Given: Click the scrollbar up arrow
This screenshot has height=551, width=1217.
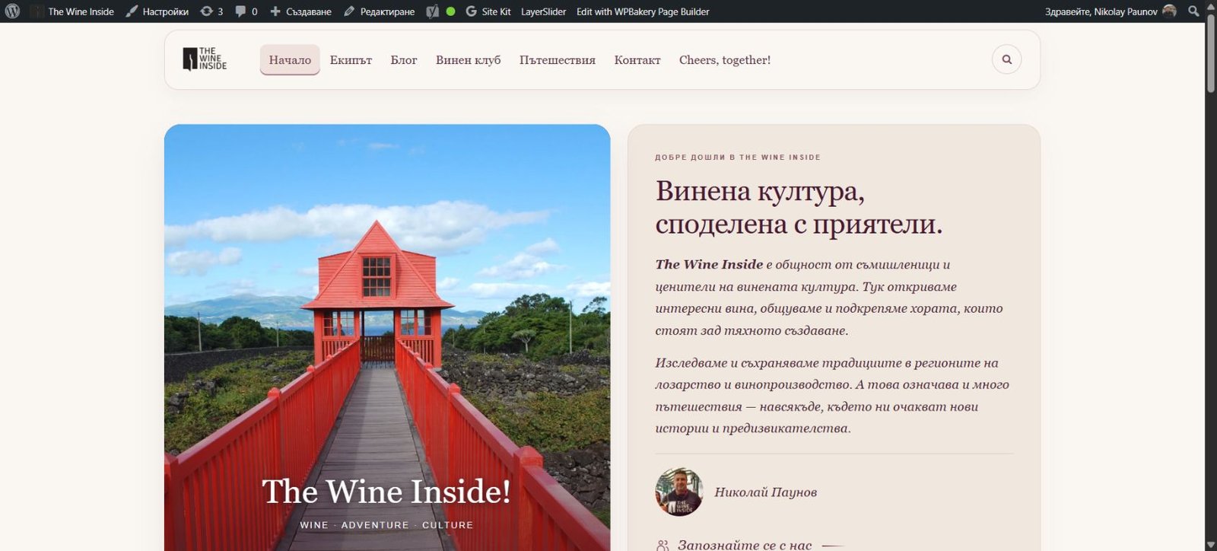Looking at the screenshot, I should pyautogui.click(x=1210, y=6).
